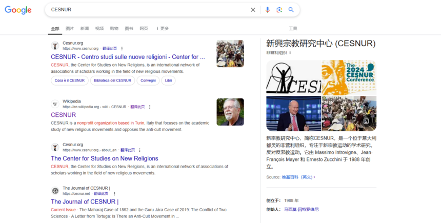Click the Wikipedia favicon in results

55,104
